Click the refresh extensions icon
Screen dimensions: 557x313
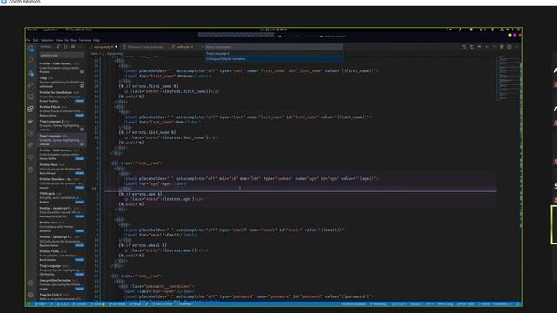pos(65,46)
